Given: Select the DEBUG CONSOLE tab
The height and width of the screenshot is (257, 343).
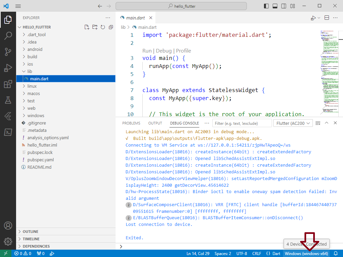Looking at the screenshot, I should pyautogui.click(x=185, y=123).
